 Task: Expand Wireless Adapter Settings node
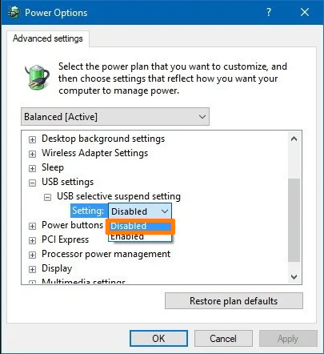[x=32, y=154]
